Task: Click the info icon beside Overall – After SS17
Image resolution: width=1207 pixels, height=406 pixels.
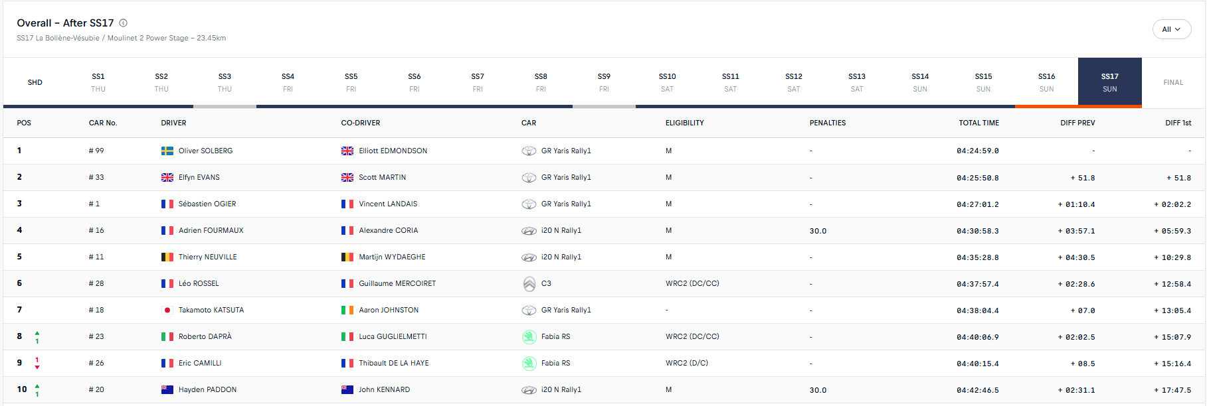Action: pos(123,23)
